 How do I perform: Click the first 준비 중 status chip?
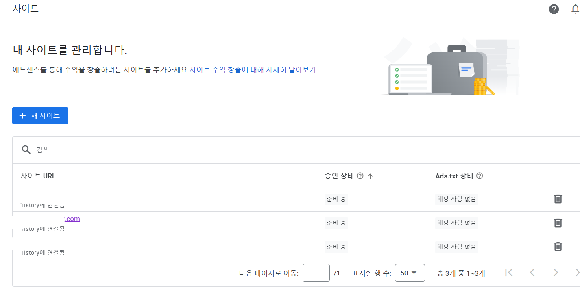[x=336, y=199]
